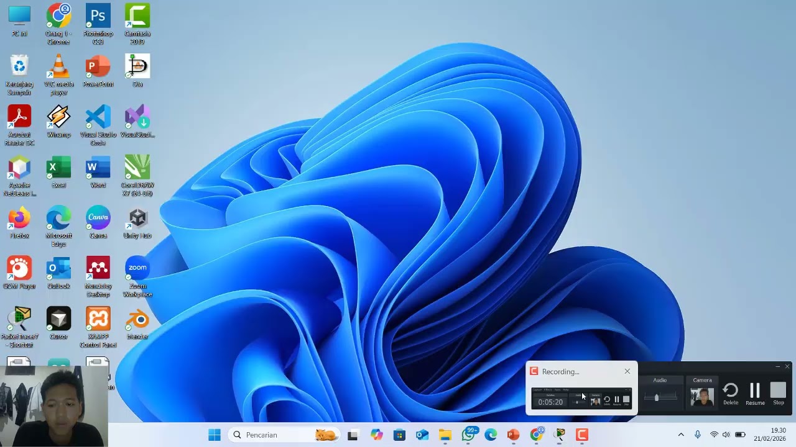
Task: Open Camtasia 2019 desktop shortcut
Action: point(137,24)
